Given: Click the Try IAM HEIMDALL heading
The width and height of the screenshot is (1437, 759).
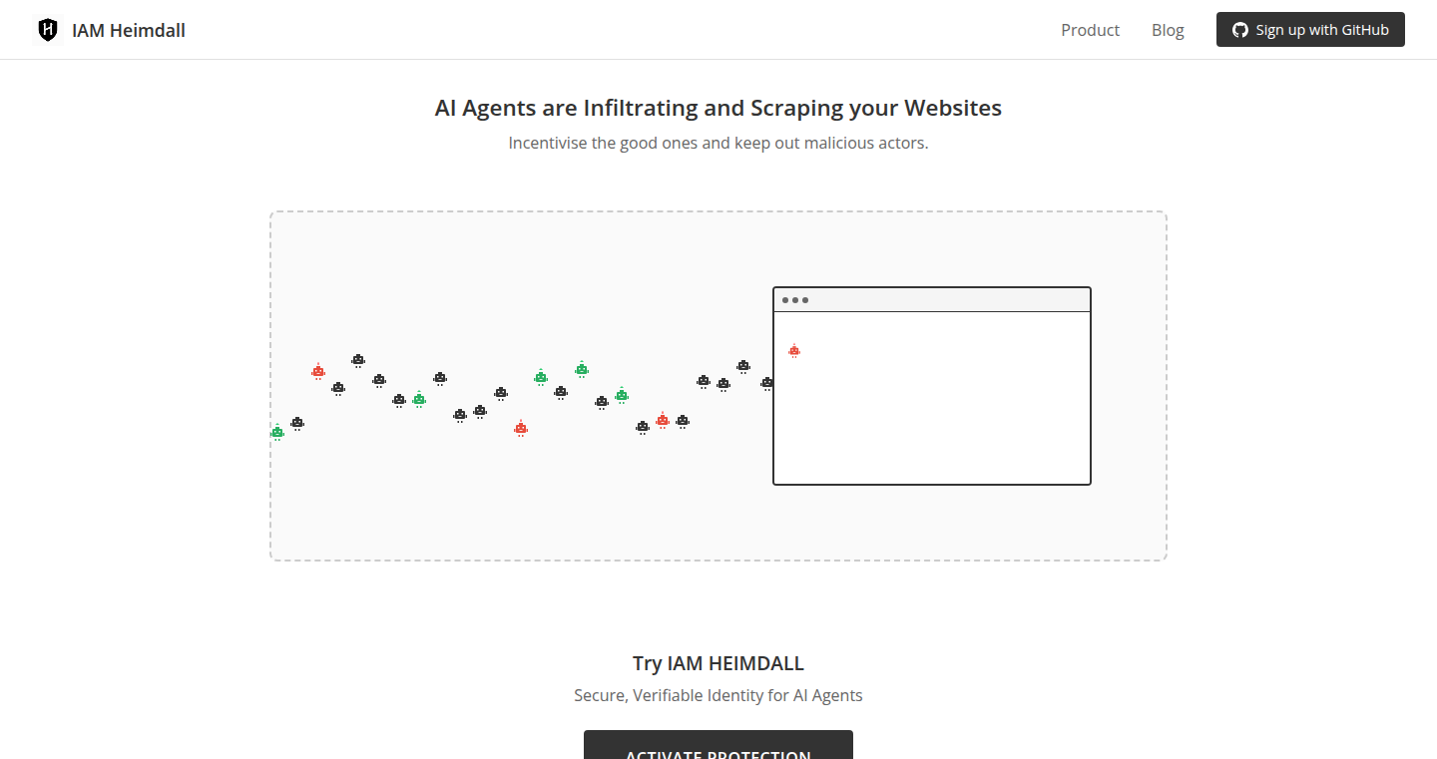Looking at the screenshot, I should (x=718, y=663).
